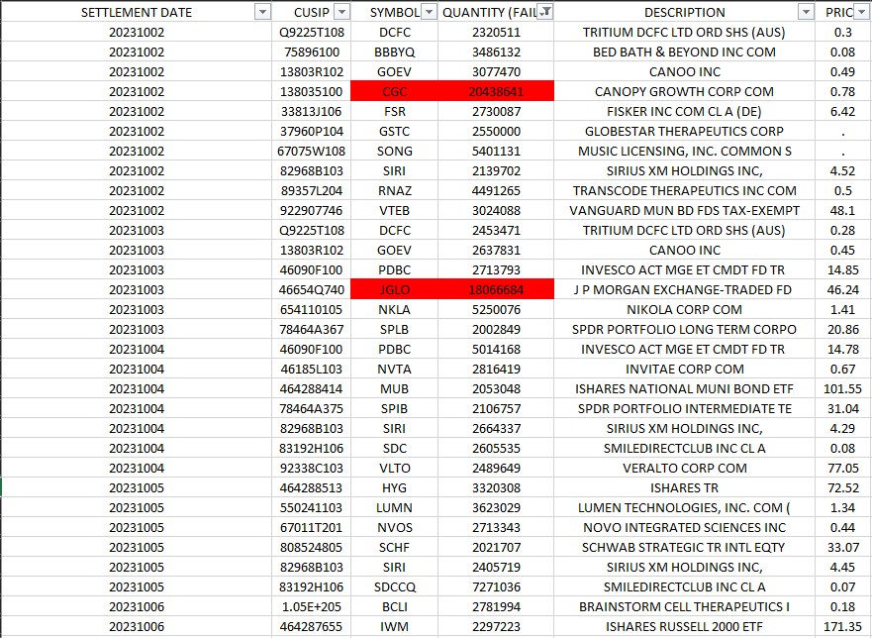Select the SIRI quantity 2139702
Image resolution: width=872 pixels, height=638 pixels.
pos(496,171)
